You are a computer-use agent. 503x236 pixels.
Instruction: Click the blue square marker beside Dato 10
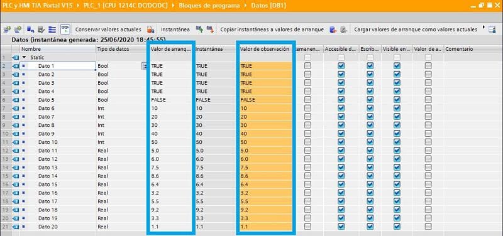click(x=23, y=142)
